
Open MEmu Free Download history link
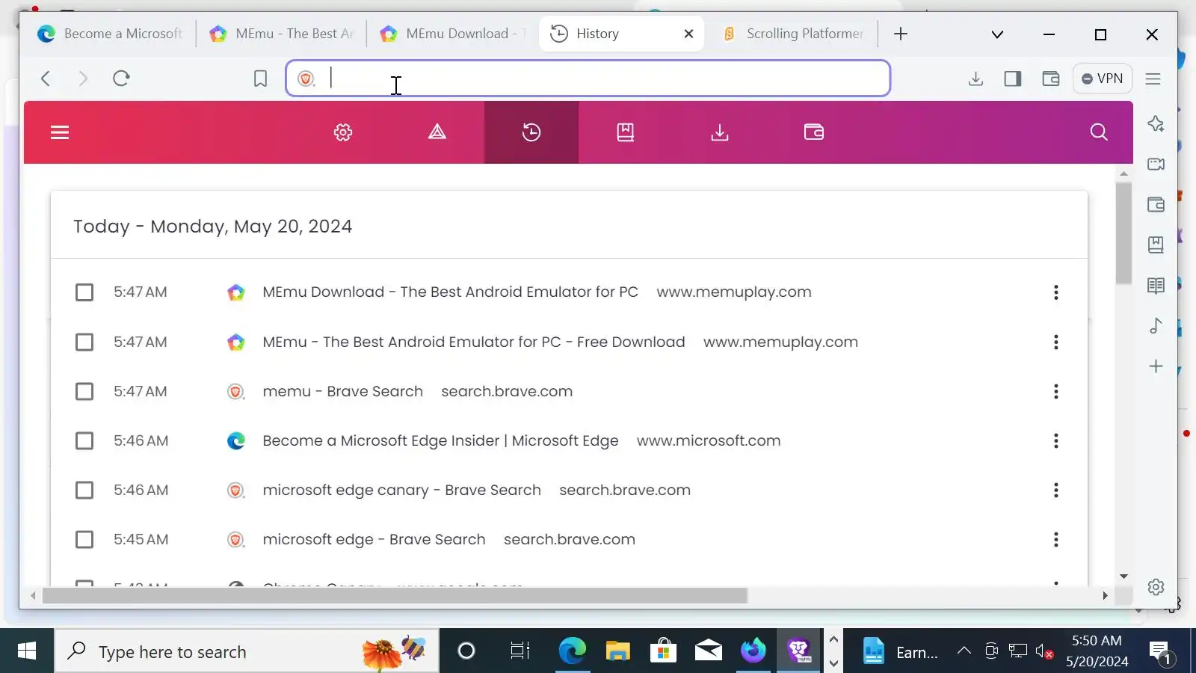tap(474, 342)
